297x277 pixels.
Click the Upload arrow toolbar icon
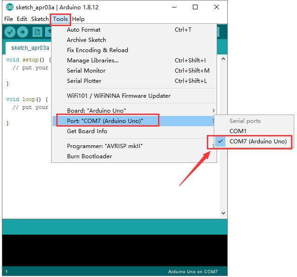click(22, 32)
